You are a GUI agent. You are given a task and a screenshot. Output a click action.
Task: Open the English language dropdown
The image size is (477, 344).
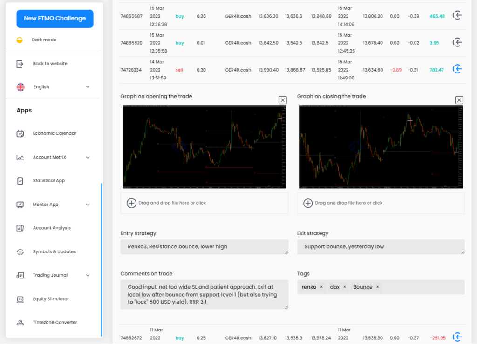point(88,87)
